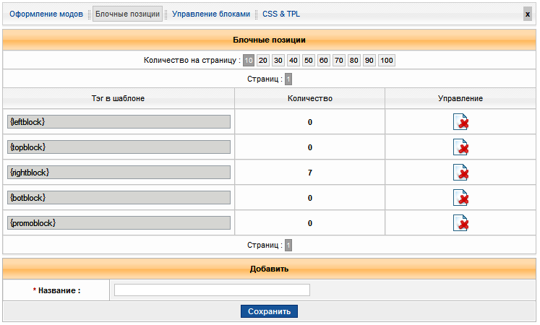This screenshot has height=325, width=540.
Task: Focus the Название input field
Action: [212, 290]
